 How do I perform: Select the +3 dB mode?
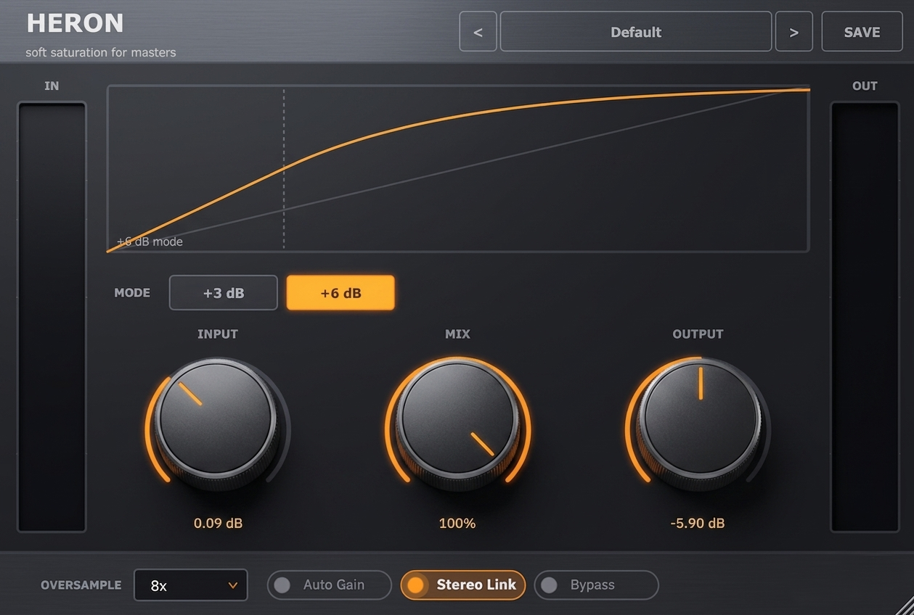click(224, 293)
